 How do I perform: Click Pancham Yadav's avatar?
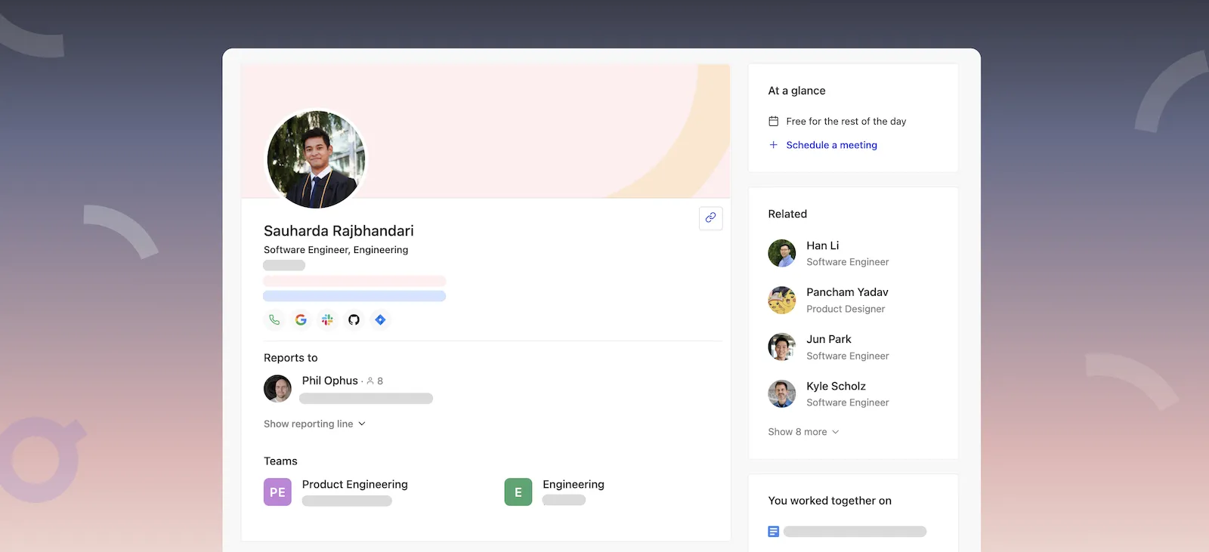point(782,301)
